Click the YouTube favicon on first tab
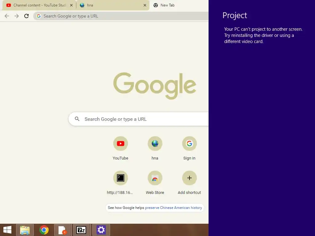Image resolution: width=315 pixels, height=236 pixels. pyautogui.click(x=8, y=5)
